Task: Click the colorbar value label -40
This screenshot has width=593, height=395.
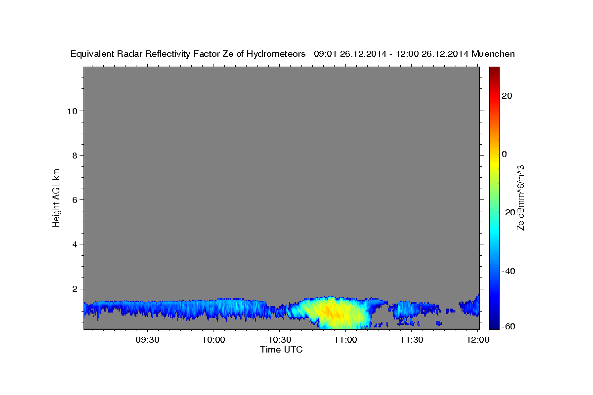Action: [x=508, y=271]
